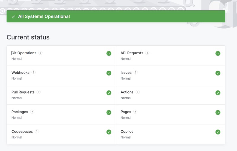Click the green check for Pull Requests
The height and width of the screenshot is (151, 237).
click(109, 93)
